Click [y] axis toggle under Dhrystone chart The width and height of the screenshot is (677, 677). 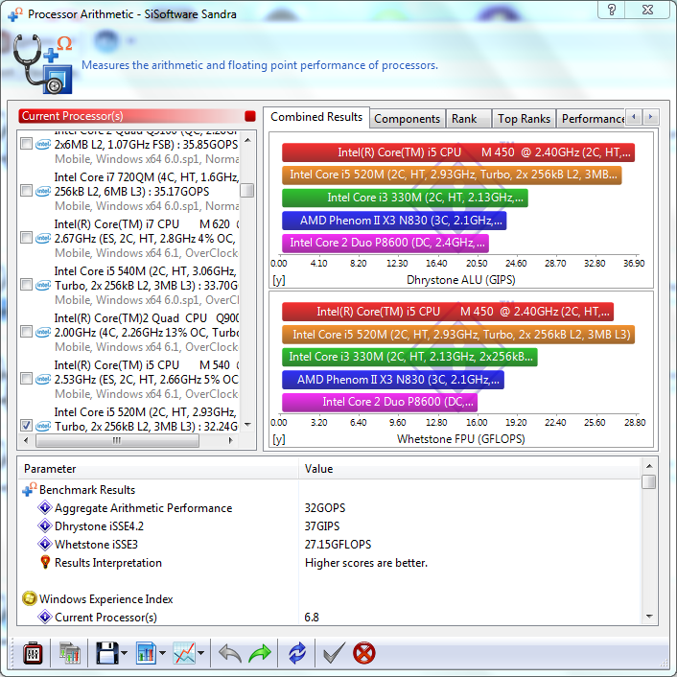point(279,280)
